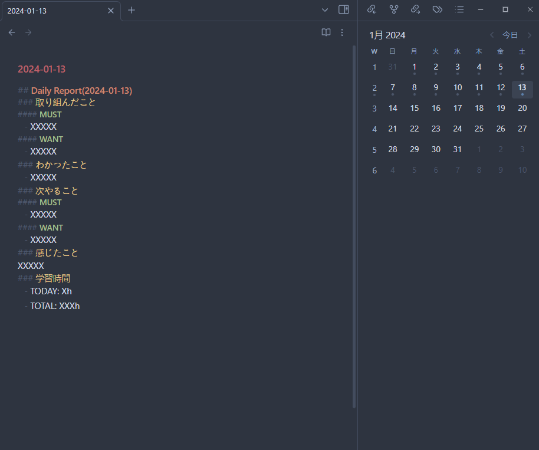Go to next month in calendar
Screen dimensions: 539x450
[x=530, y=35]
